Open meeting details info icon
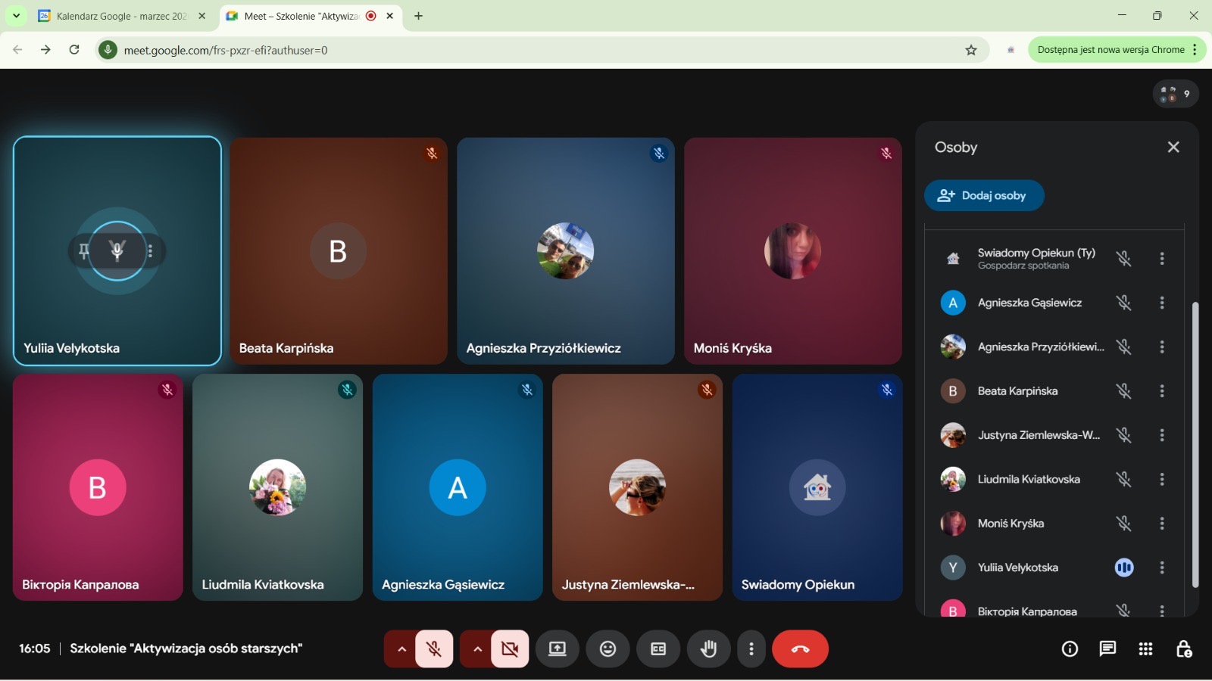 1070,649
